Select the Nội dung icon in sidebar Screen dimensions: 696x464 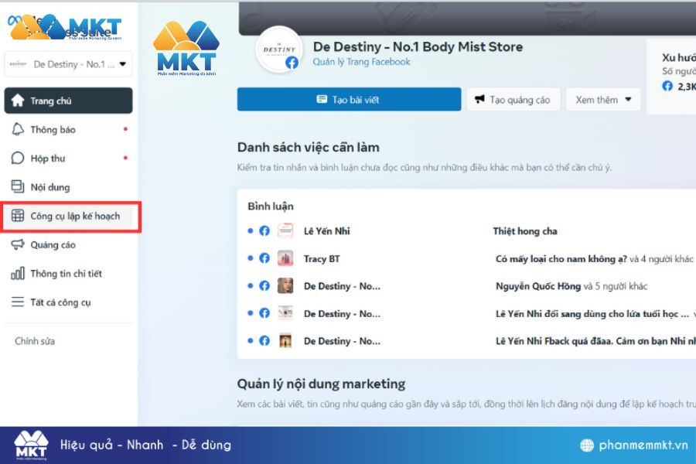coord(18,186)
